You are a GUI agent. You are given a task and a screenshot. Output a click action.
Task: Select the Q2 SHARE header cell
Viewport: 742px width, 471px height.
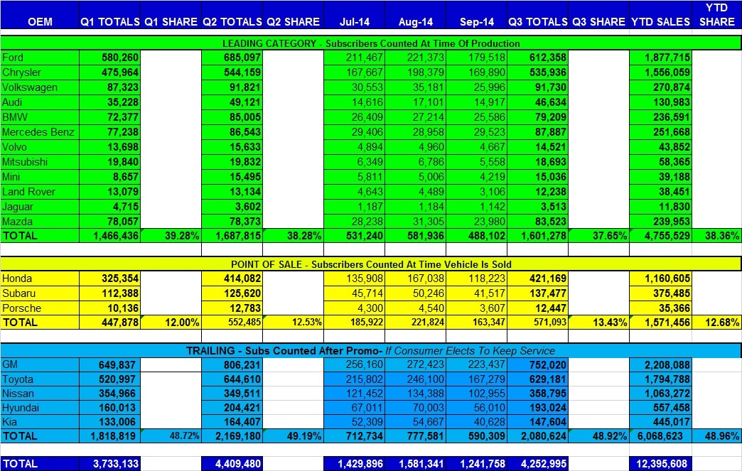pos(293,16)
